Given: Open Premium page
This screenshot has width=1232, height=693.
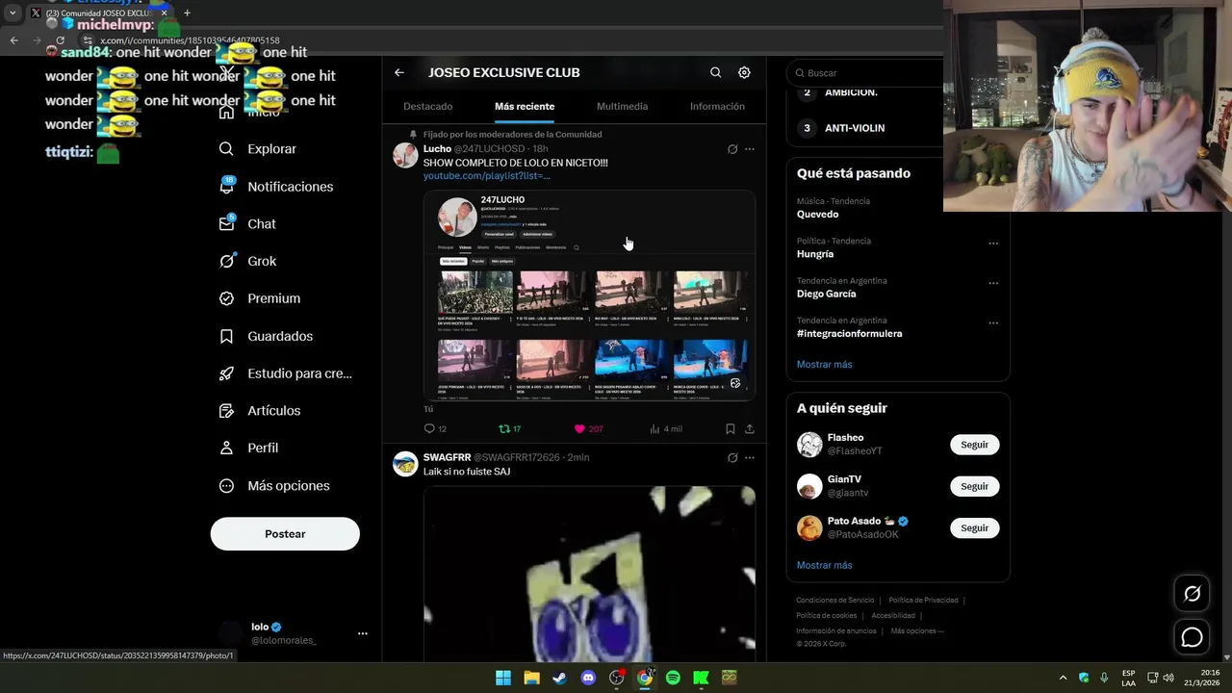Looking at the screenshot, I should point(260,298).
